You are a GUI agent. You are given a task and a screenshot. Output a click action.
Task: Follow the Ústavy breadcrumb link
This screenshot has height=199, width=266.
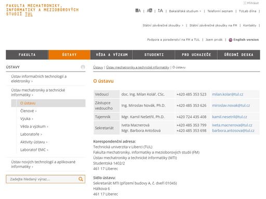coord(98,67)
